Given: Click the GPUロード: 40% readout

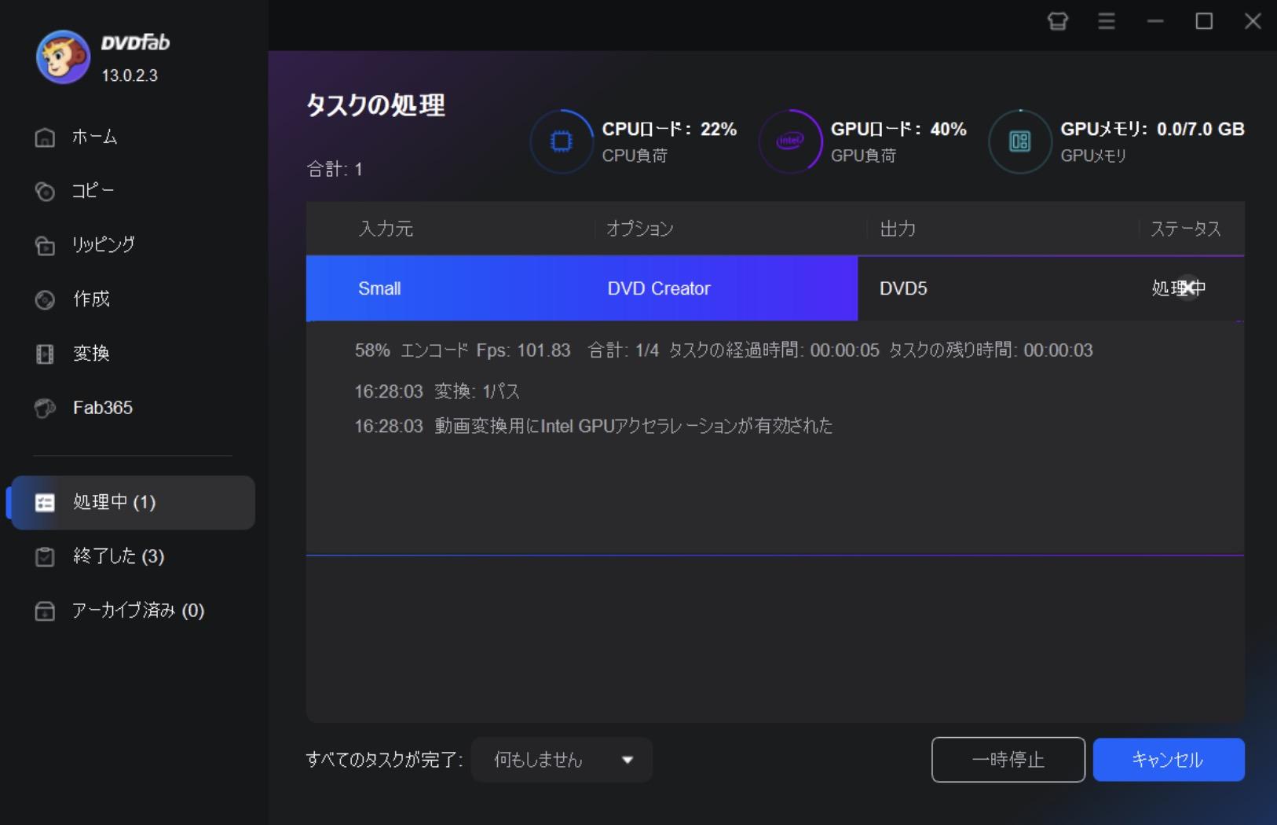Looking at the screenshot, I should coord(898,129).
